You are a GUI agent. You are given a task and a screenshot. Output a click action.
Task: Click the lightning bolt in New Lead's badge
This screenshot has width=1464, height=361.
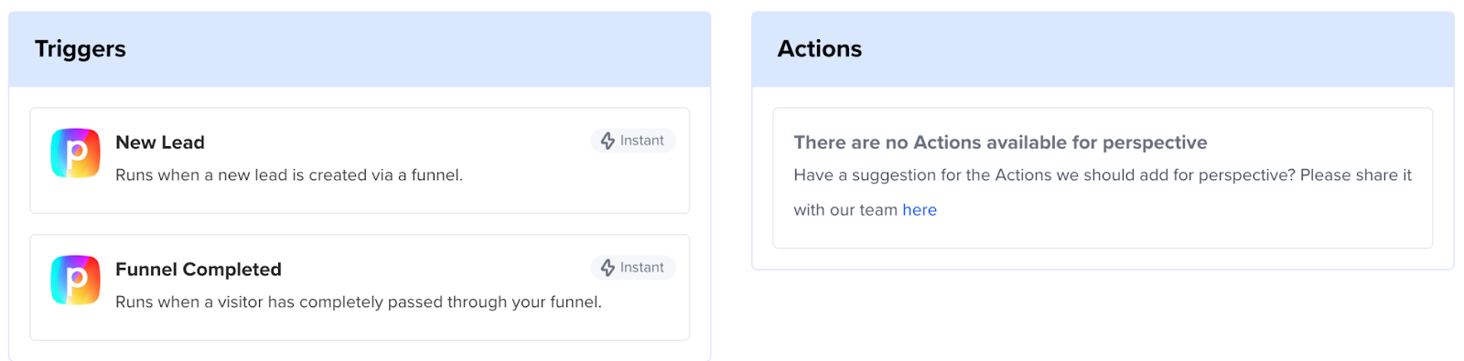point(608,141)
